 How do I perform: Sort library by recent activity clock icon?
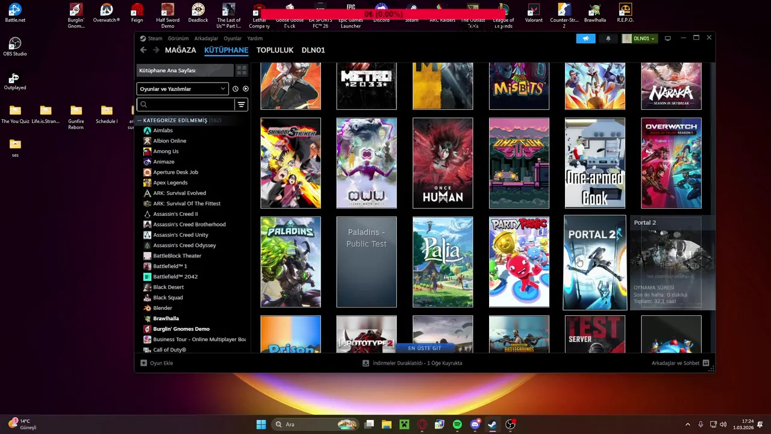click(236, 89)
